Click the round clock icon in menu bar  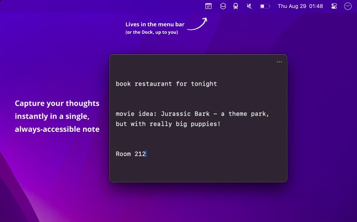tap(348, 6)
